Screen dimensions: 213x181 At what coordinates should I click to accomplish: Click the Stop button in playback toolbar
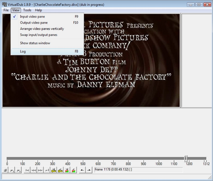point(5,170)
